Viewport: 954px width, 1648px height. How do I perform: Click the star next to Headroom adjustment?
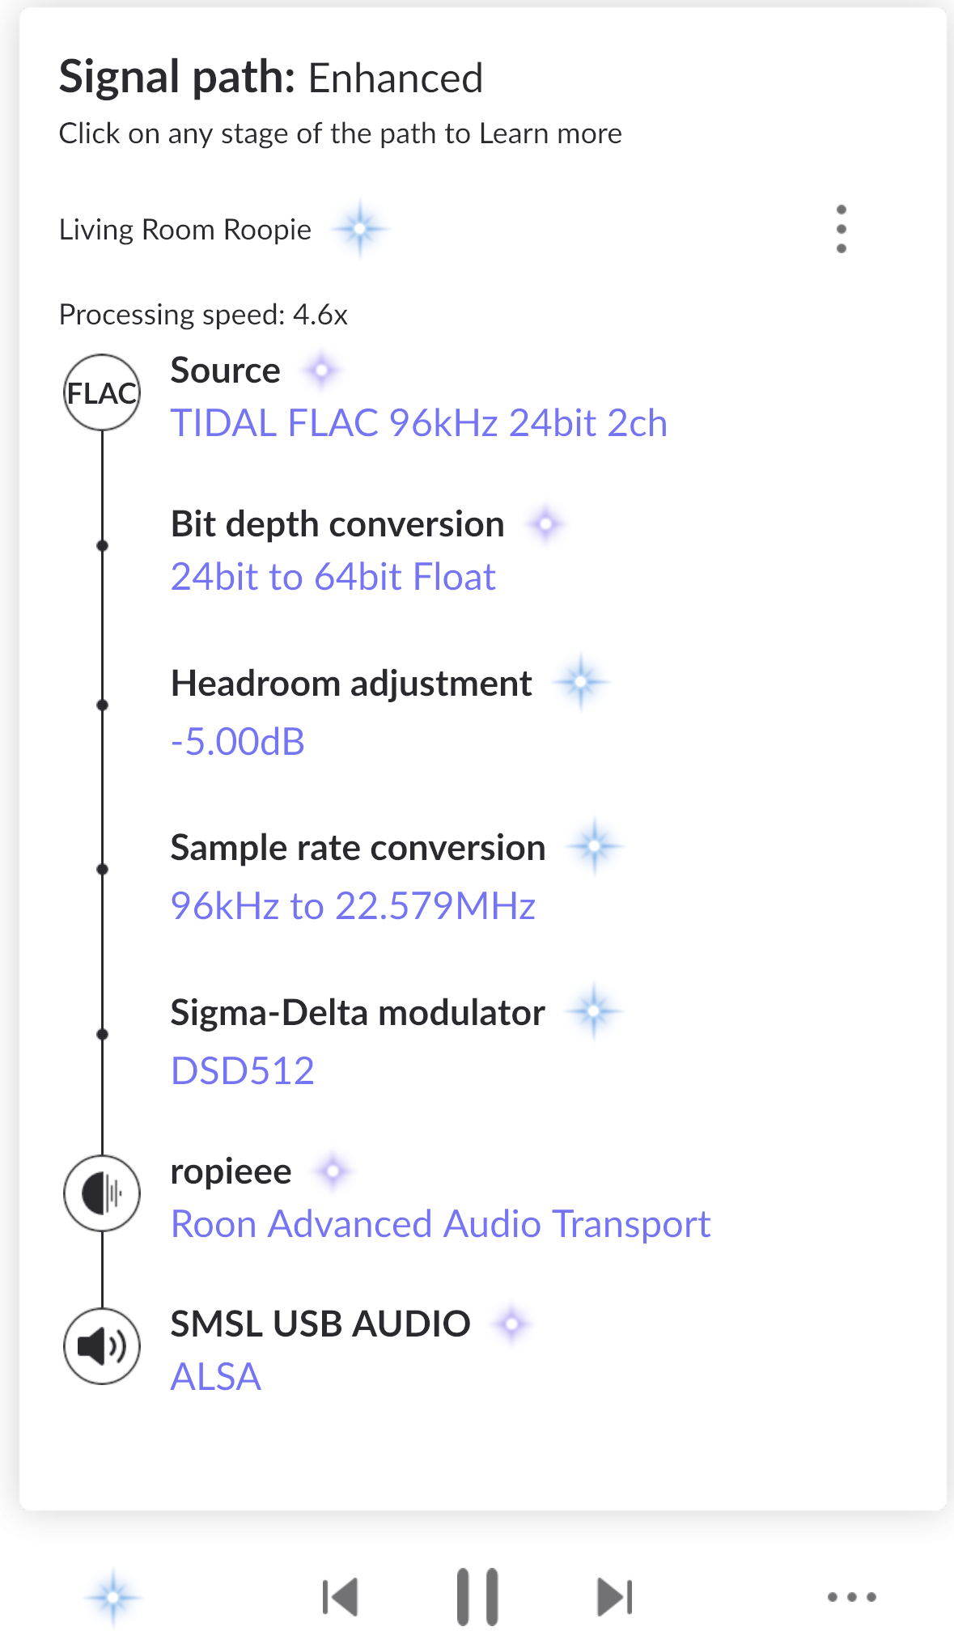[x=580, y=683]
